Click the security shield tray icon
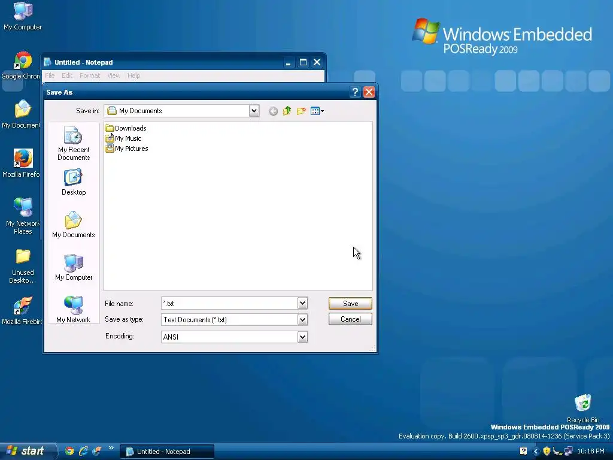Image resolution: width=613 pixels, height=460 pixels. click(x=547, y=451)
